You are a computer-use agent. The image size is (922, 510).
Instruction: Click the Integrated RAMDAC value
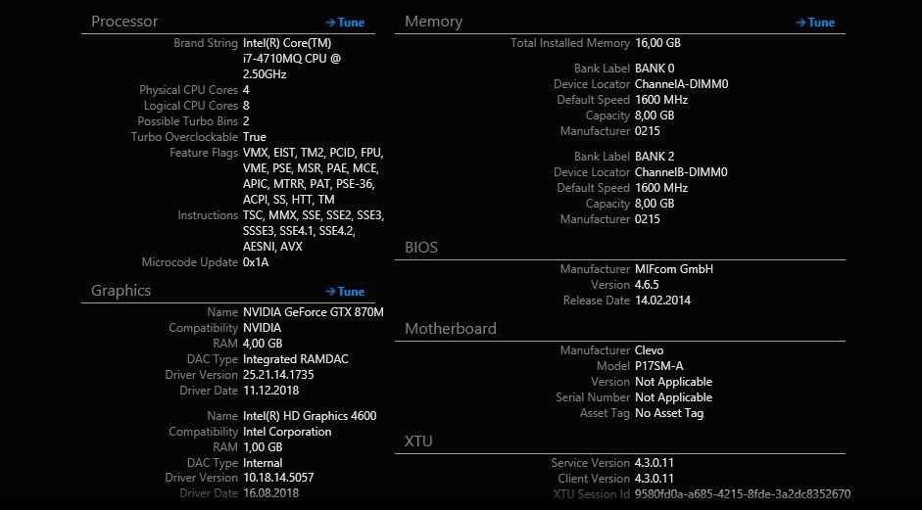[x=296, y=359]
